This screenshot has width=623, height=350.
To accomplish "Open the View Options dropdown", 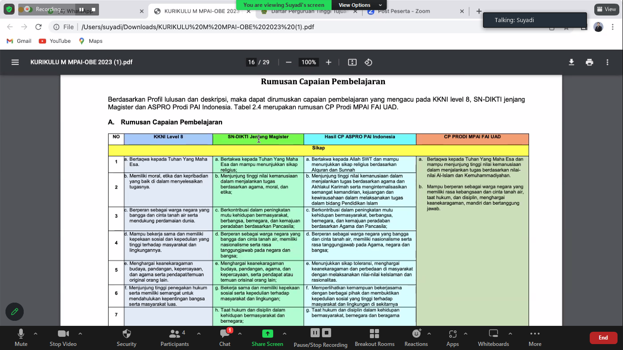I will click(x=359, y=5).
